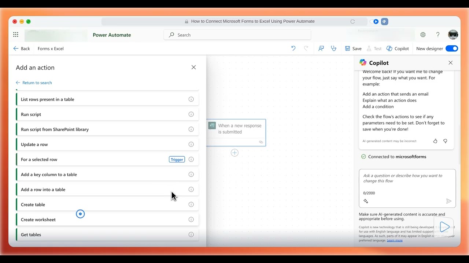The image size is (469, 263).
Task: Open the settings gear icon
Action: pos(423,35)
